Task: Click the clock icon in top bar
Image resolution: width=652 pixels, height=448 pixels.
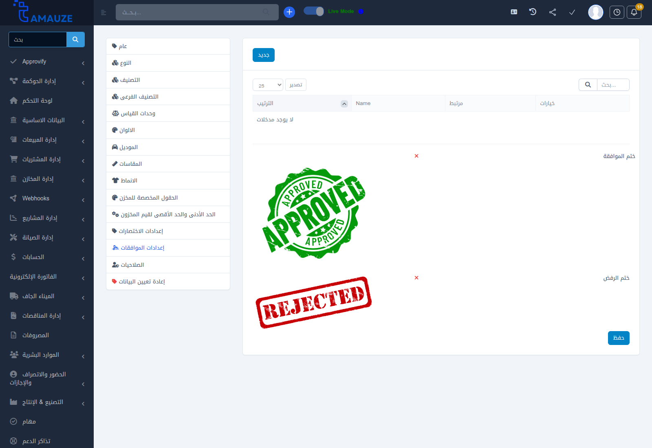Action: (617, 12)
